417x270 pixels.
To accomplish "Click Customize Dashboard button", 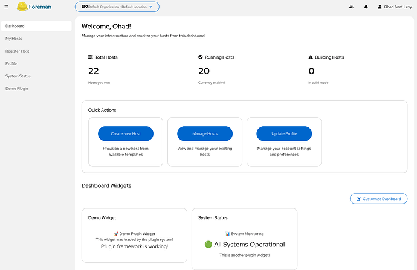I will 379,198.
